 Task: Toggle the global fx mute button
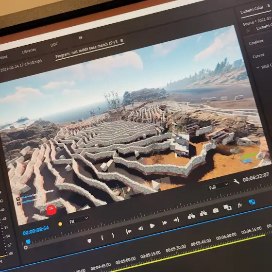[x=240, y=205]
